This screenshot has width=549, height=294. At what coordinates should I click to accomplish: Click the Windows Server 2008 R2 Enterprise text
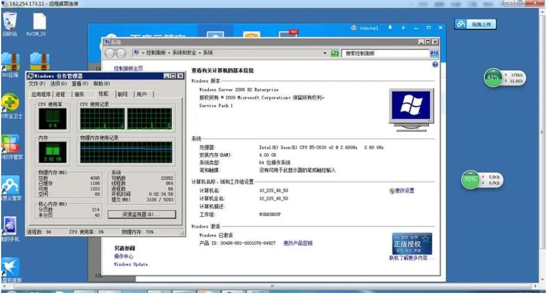coord(239,90)
